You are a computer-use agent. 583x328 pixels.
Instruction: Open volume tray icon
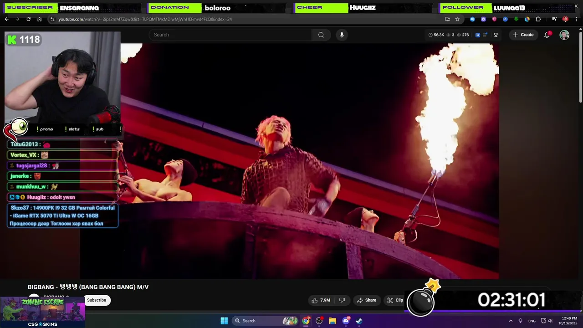tap(550, 321)
